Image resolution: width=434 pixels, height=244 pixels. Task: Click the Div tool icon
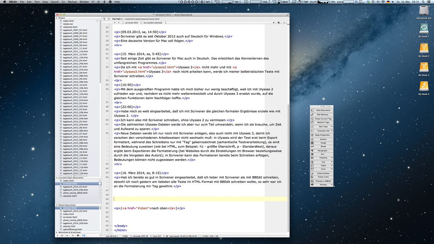[x=312, y=154]
